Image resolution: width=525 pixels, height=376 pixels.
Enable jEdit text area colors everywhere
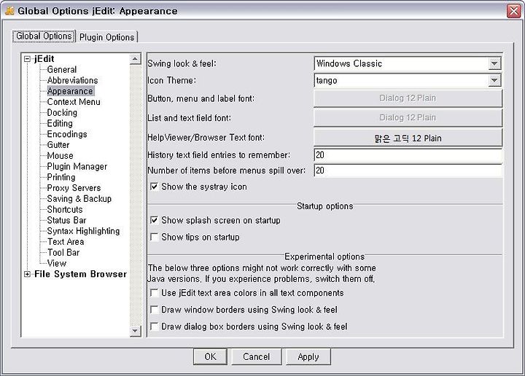pos(154,293)
